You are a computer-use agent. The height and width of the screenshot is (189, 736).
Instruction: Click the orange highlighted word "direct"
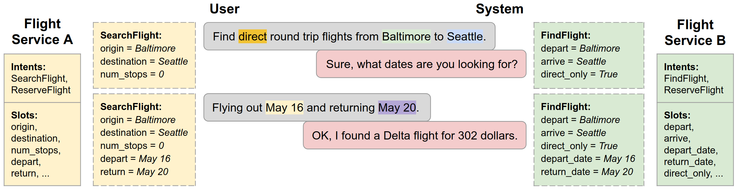pyautogui.click(x=252, y=36)
